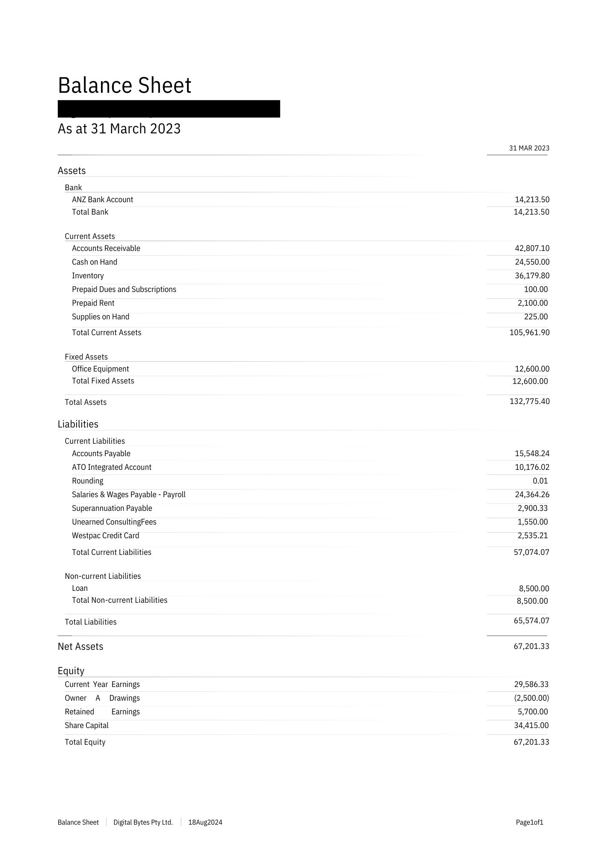Select the Share Capital row label
Viewport: 605px width, 855px height.
pyautogui.click(x=86, y=725)
